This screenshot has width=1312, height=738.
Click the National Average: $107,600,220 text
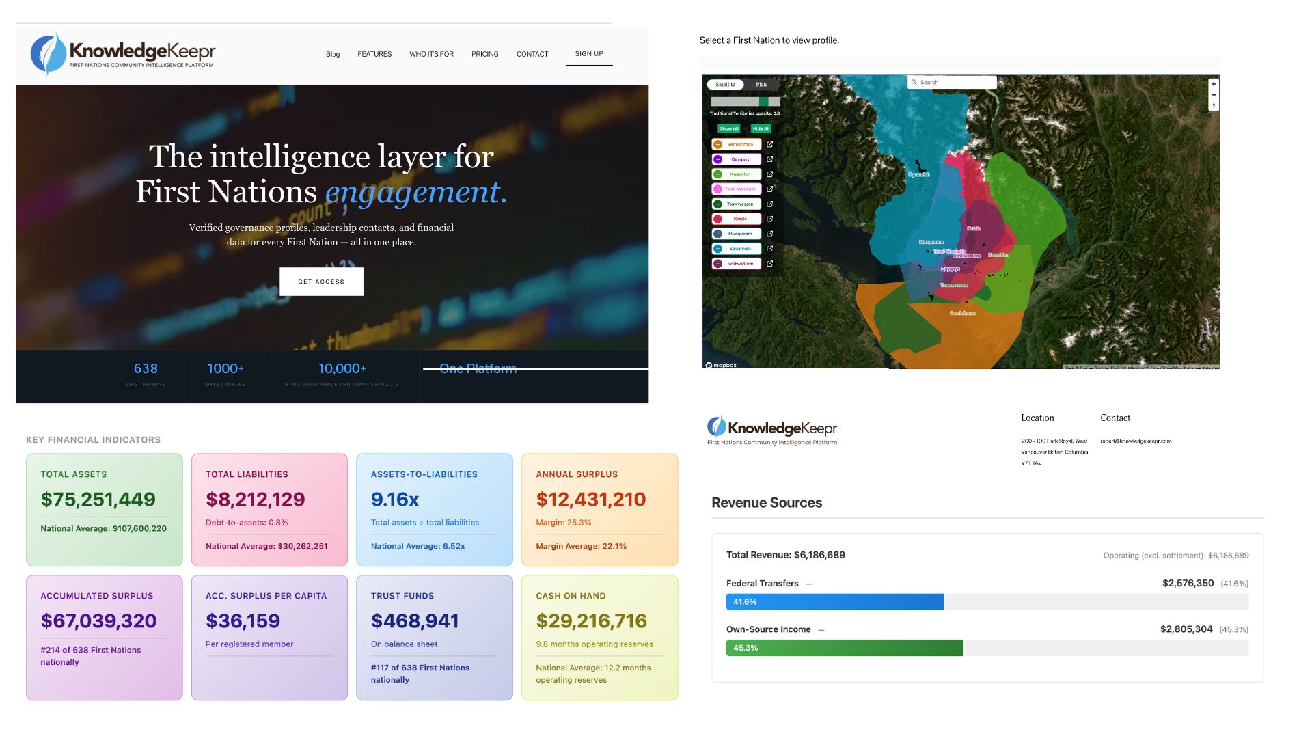click(x=104, y=529)
